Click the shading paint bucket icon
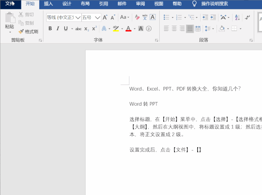 click(222, 29)
